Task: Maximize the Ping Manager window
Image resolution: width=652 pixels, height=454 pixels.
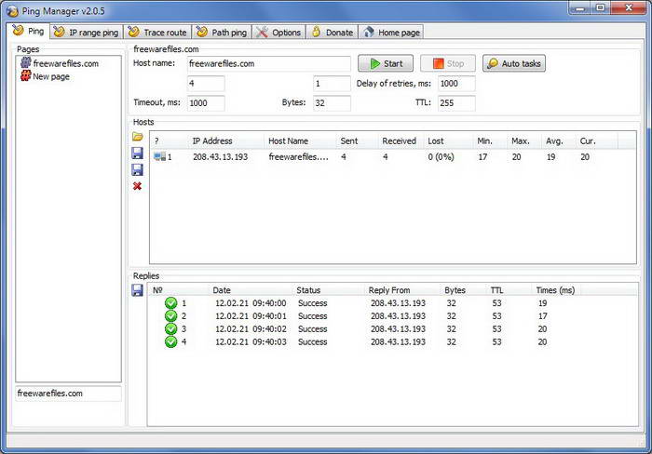Action: [x=600, y=7]
